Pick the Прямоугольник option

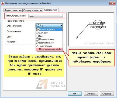[x=49, y=39]
